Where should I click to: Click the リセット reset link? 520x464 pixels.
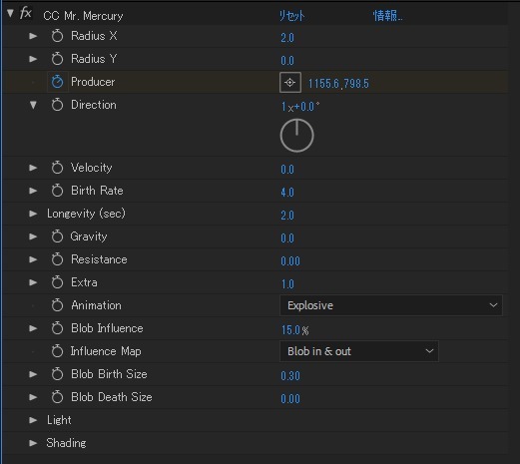[x=291, y=16]
